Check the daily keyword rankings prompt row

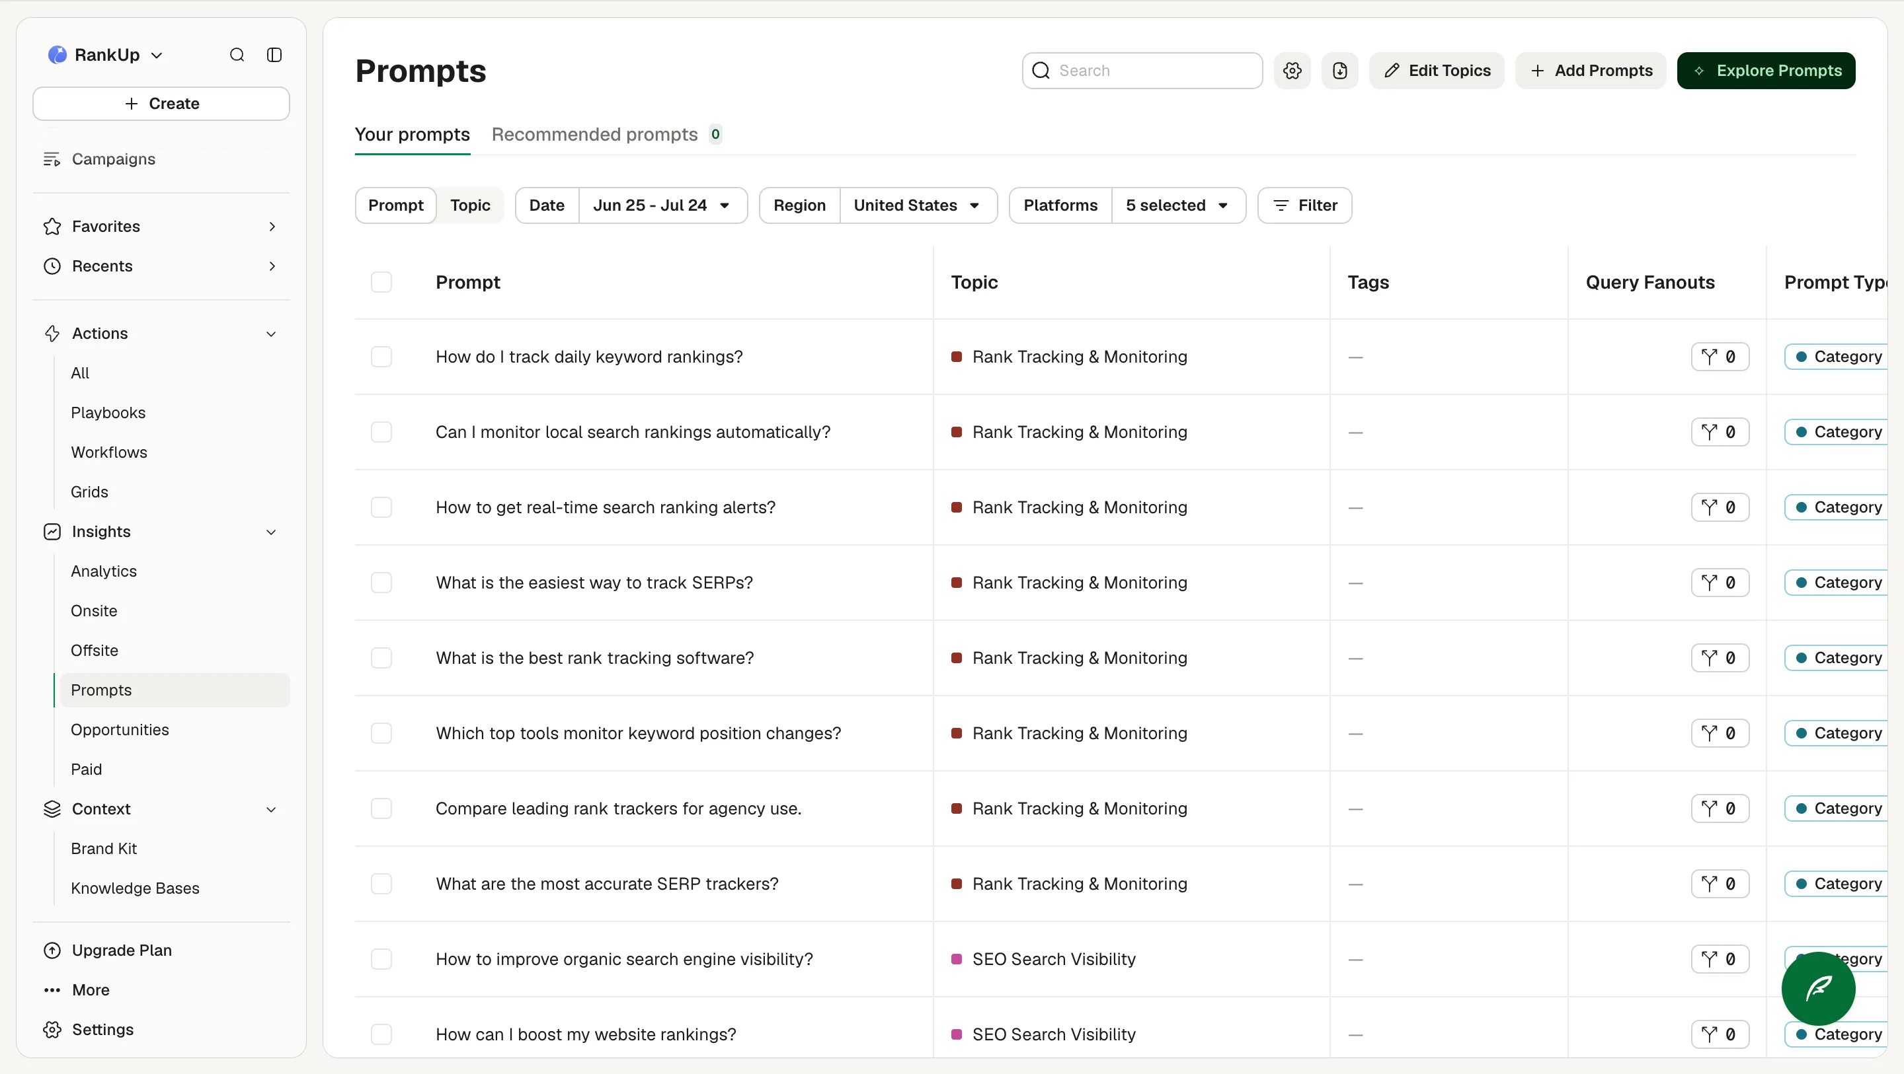381,357
